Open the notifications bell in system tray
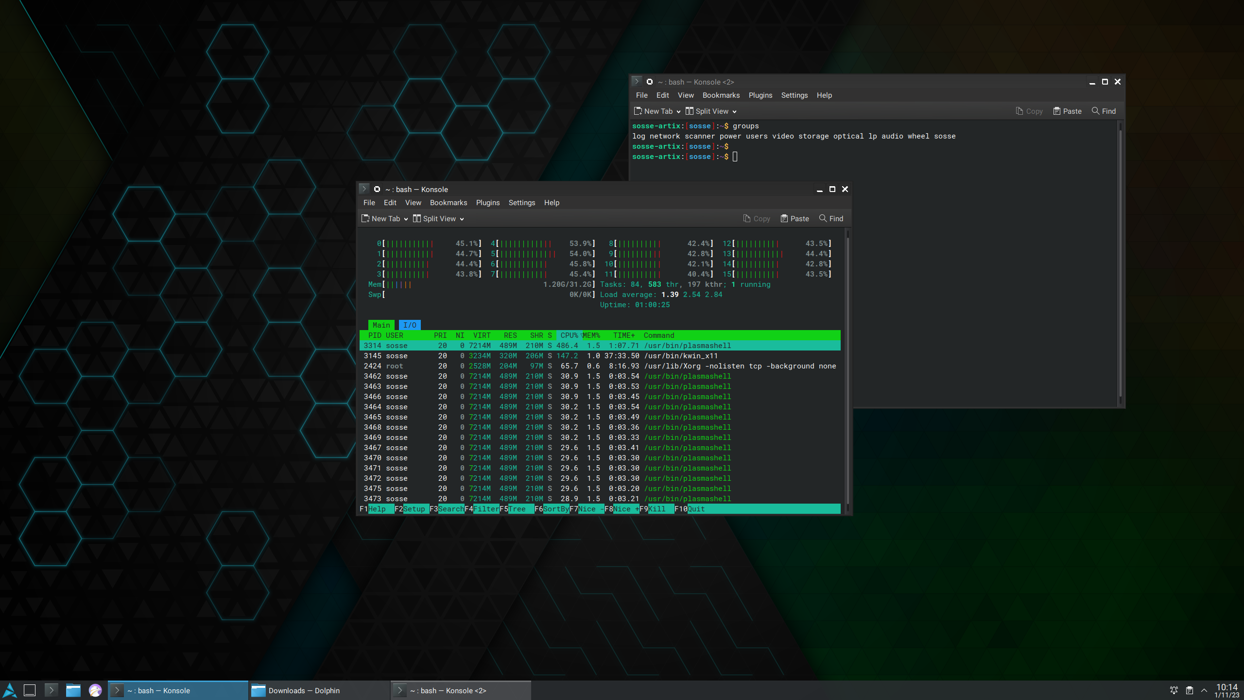 point(1174,690)
